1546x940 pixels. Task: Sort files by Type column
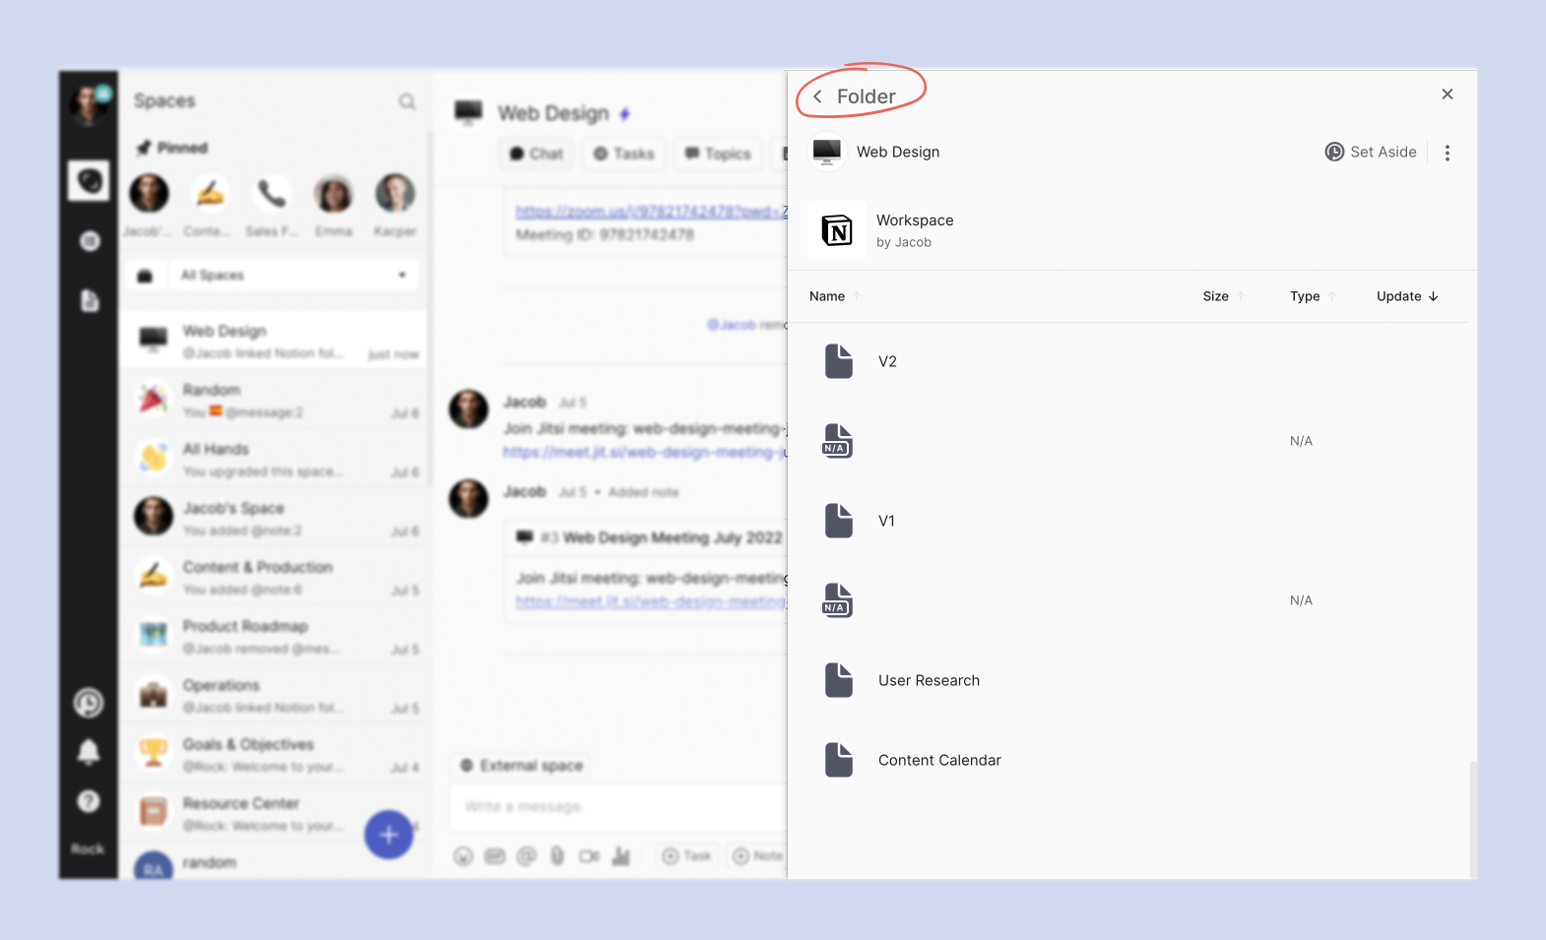click(x=1305, y=296)
